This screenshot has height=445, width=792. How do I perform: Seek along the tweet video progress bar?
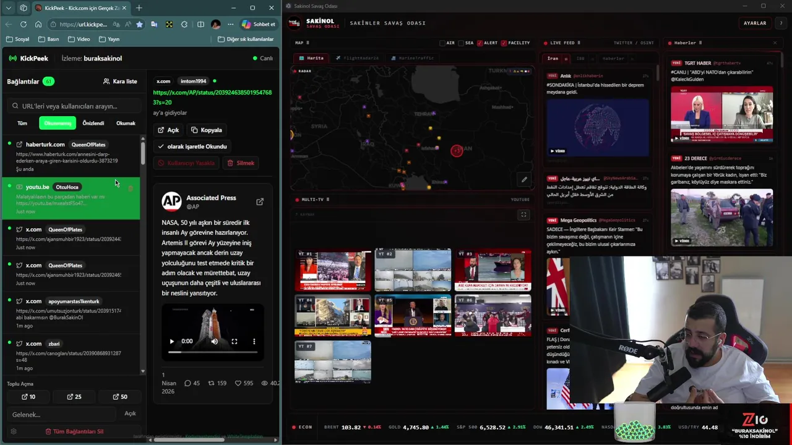(x=213, y=352)
